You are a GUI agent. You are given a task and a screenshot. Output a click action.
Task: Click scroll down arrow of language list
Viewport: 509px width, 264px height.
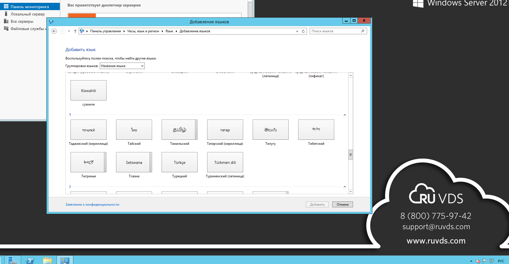(350, 191)
